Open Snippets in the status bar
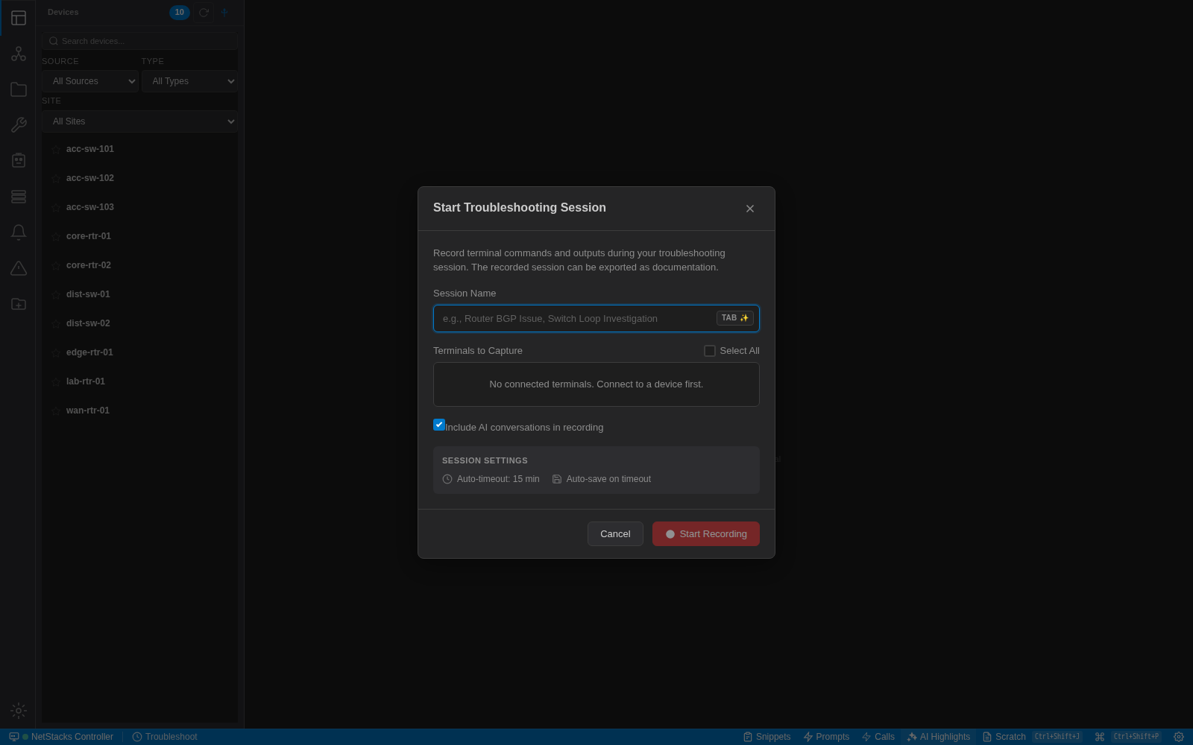The width and height of the screenshot is (1193, 745). [767, 737]
